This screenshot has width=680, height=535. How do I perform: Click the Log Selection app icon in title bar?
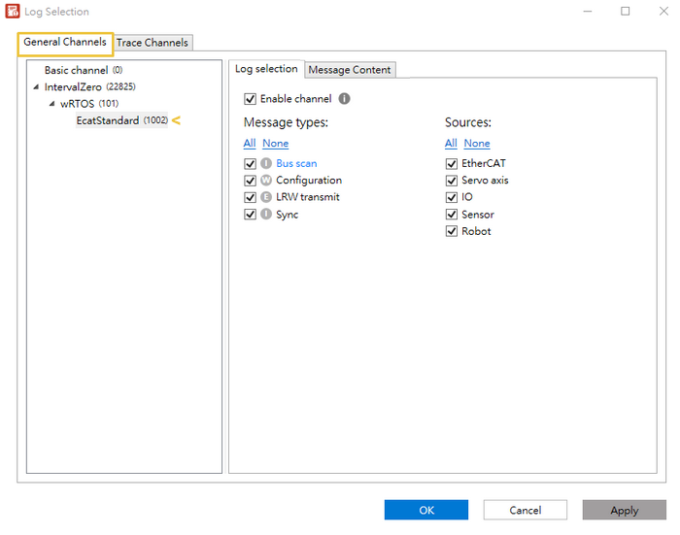(13, 12)
